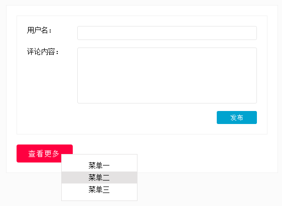
Task: Place cursor in the username box
Action: coord(167,33)
